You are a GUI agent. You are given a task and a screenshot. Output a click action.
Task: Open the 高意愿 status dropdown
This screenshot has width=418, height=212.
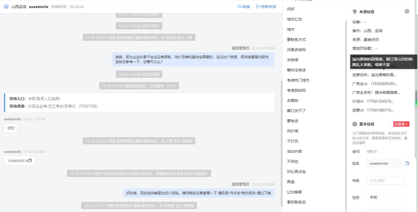pos(401,124)
